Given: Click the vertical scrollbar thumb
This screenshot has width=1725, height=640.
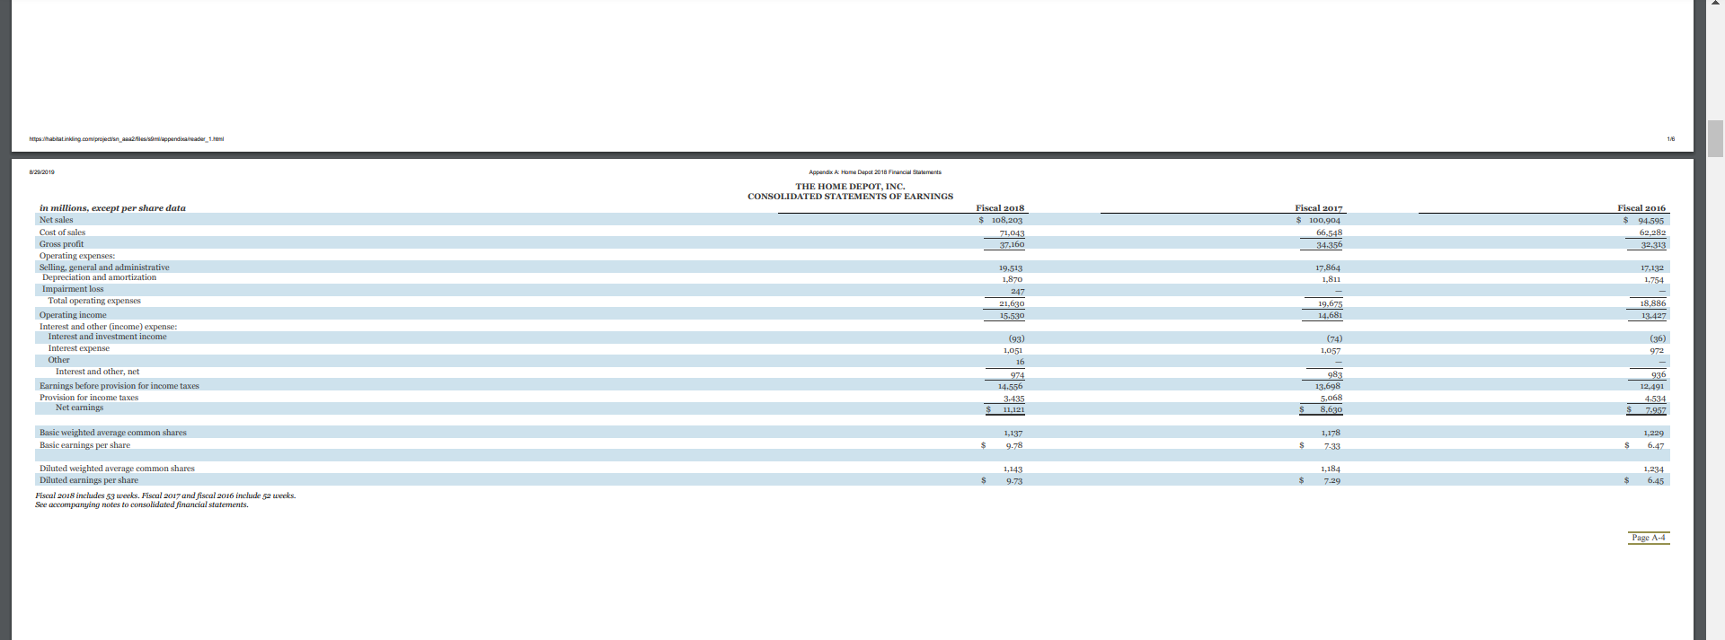Looking at the screenshot, I should [x=1715, y=138].
